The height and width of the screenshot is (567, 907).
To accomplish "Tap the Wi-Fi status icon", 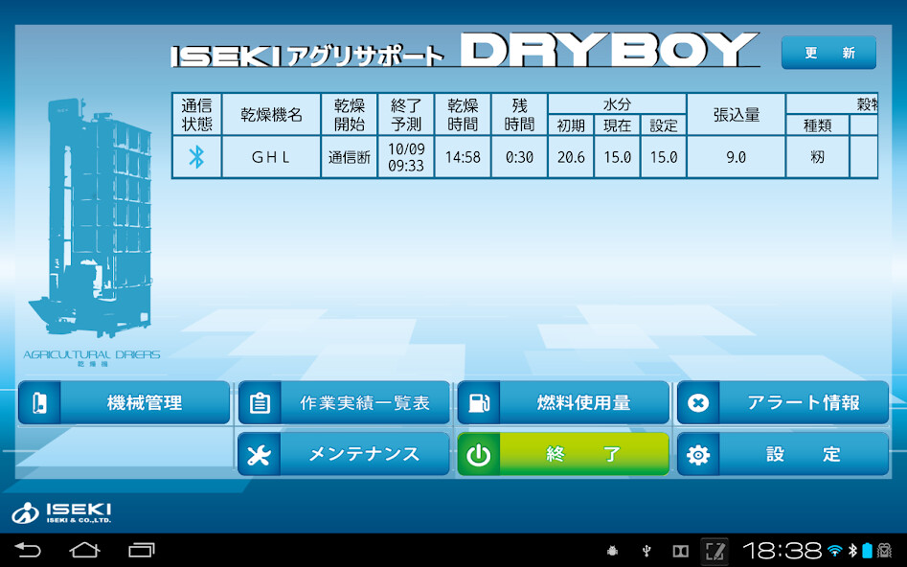I will 834,550.
